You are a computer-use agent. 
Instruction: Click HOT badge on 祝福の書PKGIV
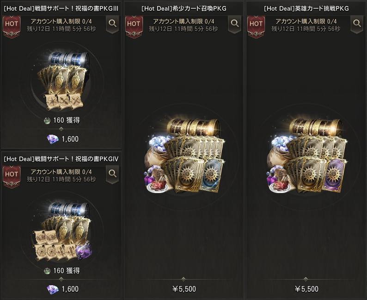[x=12, y=177]
